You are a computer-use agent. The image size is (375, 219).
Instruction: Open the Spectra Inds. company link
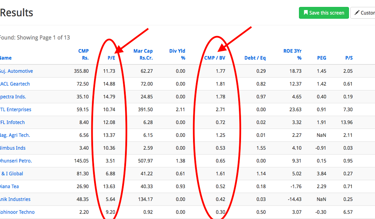(13, 97)
